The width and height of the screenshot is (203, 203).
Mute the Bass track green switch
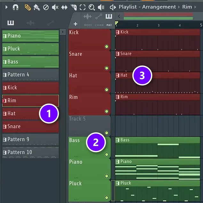[106, 154]
